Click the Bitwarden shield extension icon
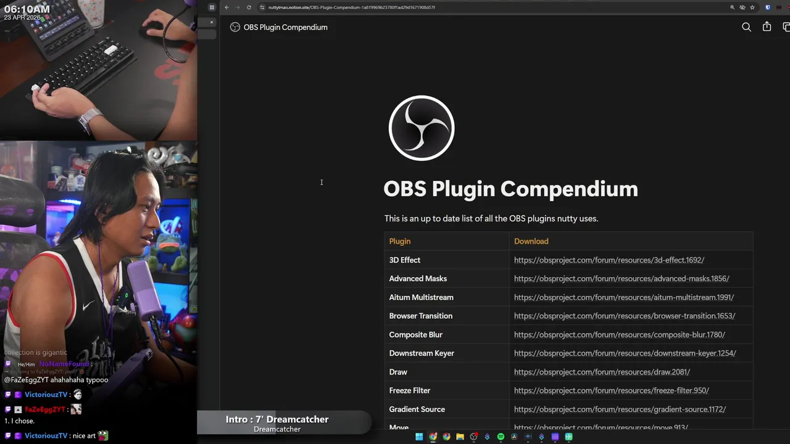Viewport: 790px width, 444px height. 768,7
